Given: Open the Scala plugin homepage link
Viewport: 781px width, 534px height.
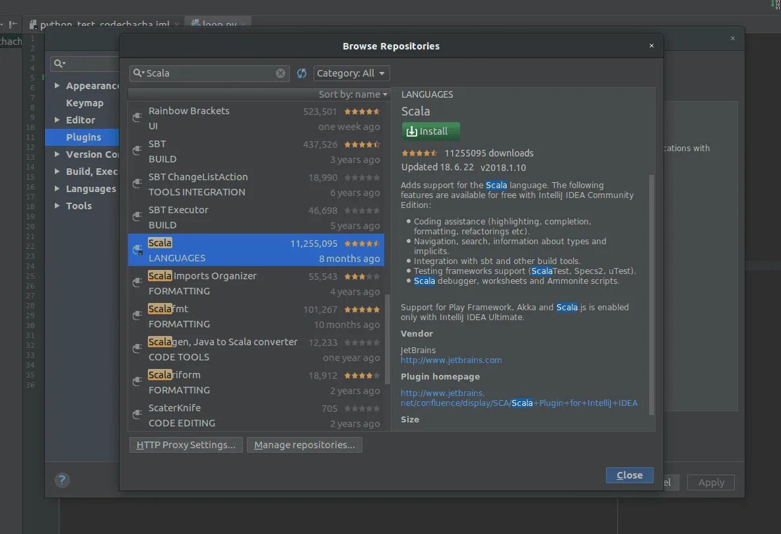Looking at the screenshot, I should [519, 398].
